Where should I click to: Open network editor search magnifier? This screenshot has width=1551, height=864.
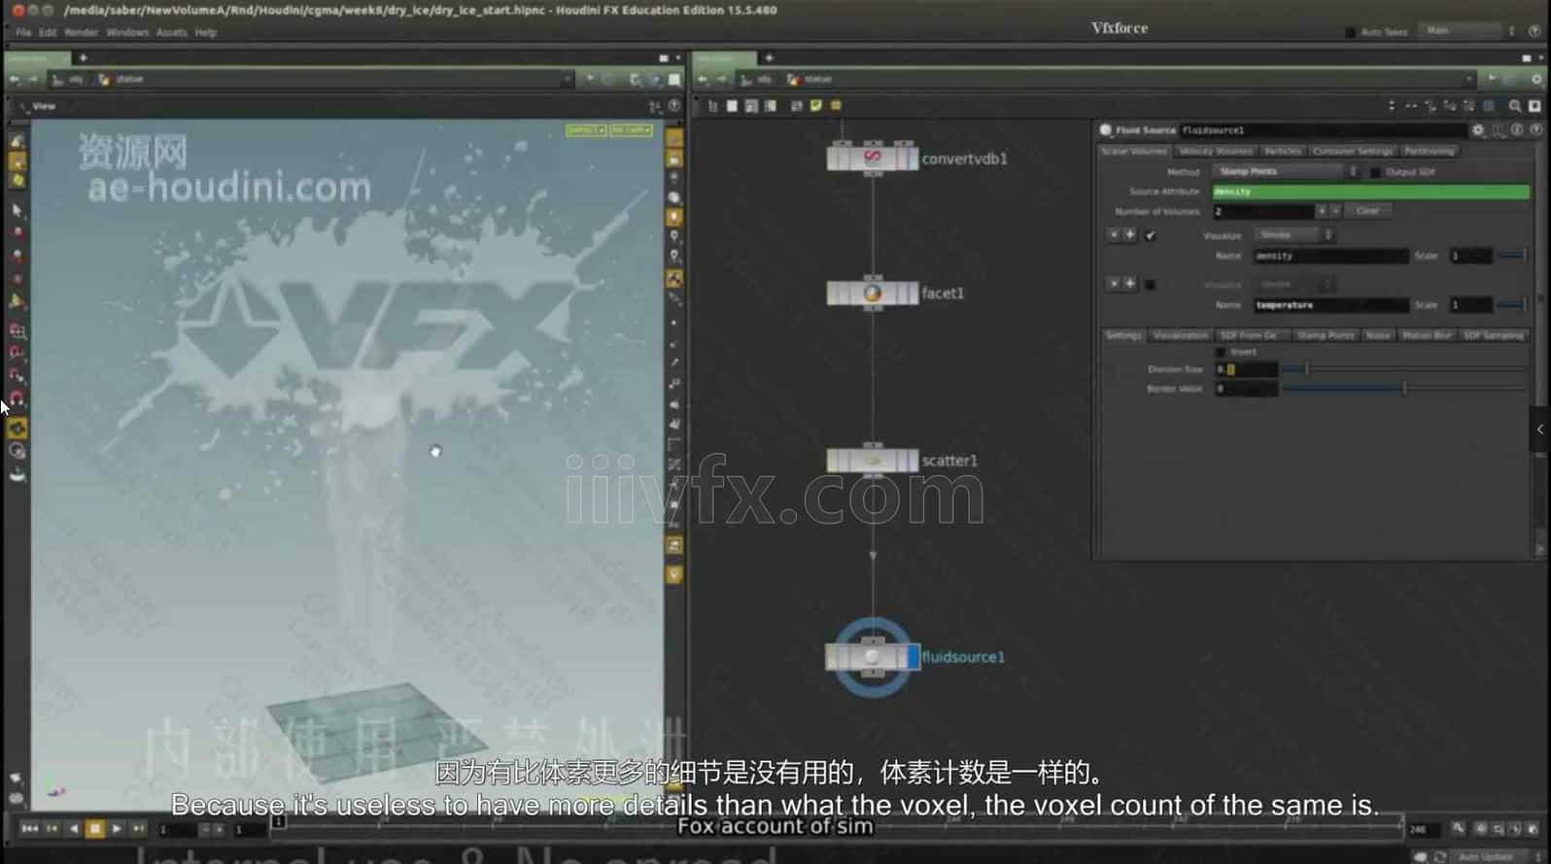pyautogui.click(x=1514, y=106)
